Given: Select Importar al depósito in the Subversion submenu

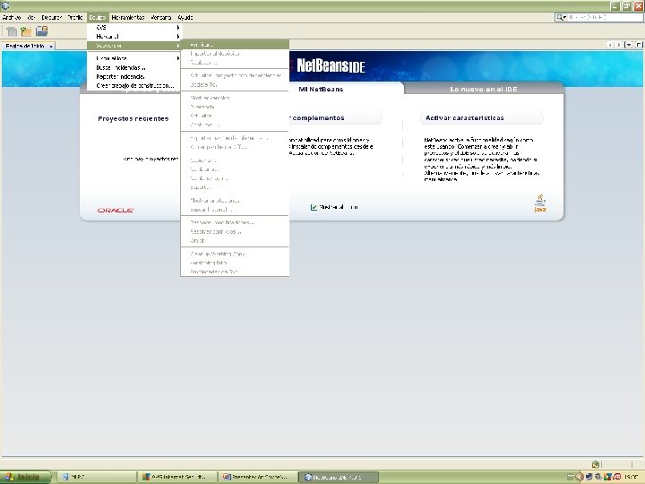Looking at the screenshot, I should (x=235, y=54).
